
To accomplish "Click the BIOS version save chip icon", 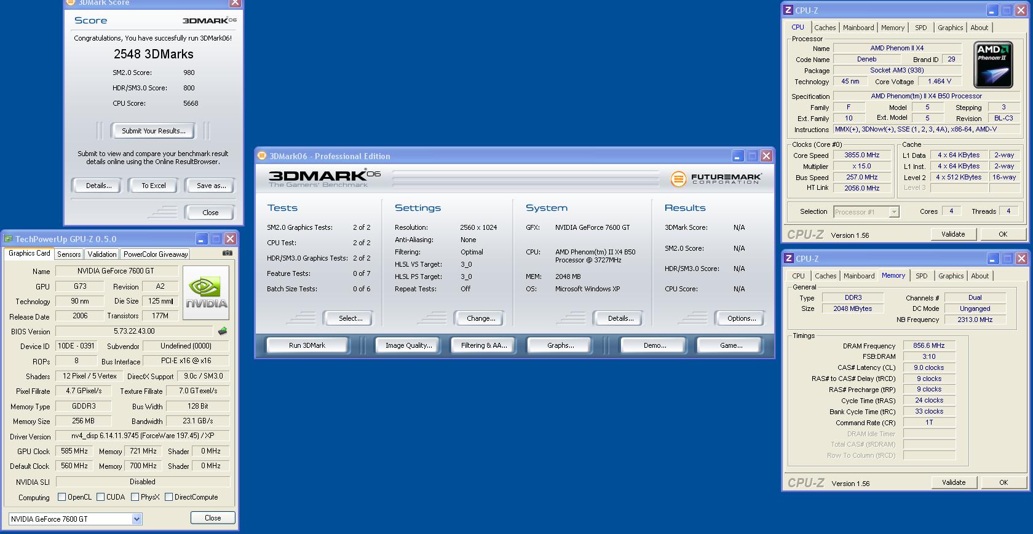I will coord(223,331).
